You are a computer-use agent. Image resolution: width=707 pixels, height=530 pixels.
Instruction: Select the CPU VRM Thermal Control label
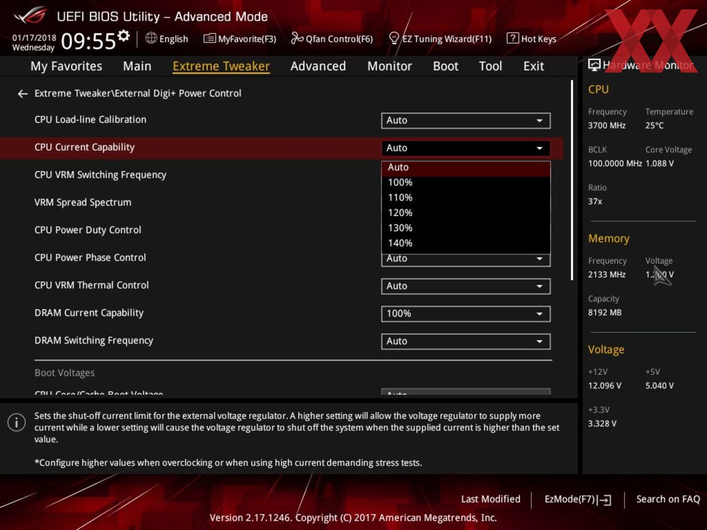pyautogui.click(x=91, y=285)
